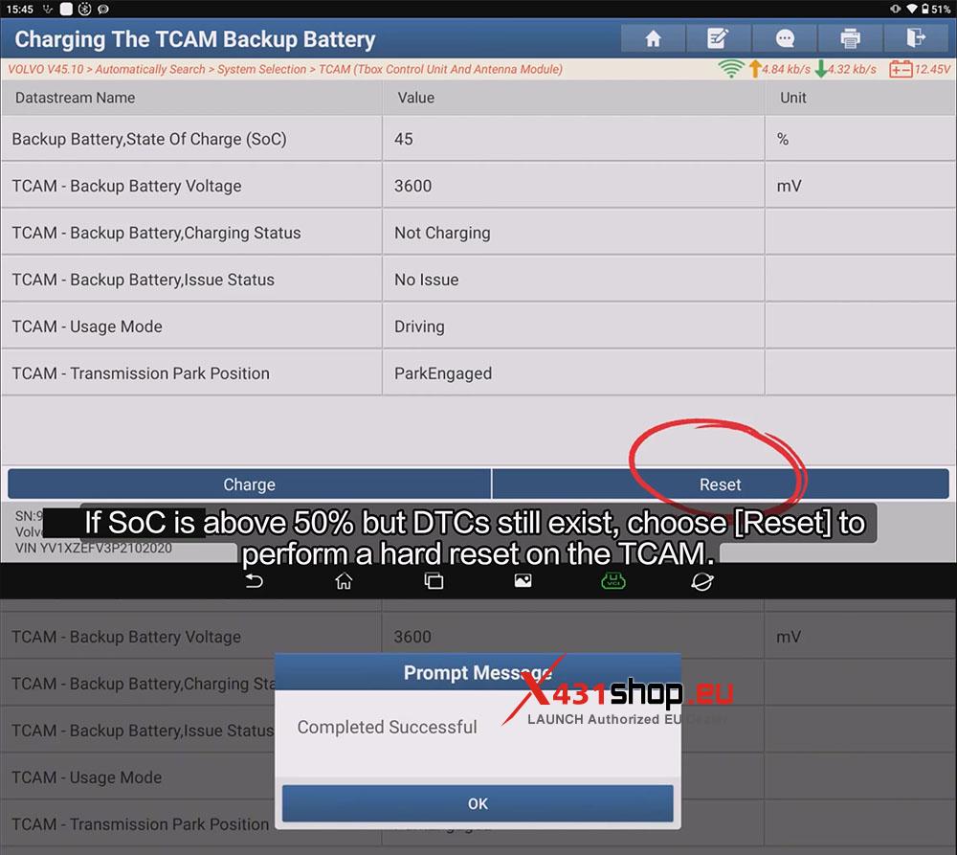
Task: Select the Driving value
Action: point(419,326)
